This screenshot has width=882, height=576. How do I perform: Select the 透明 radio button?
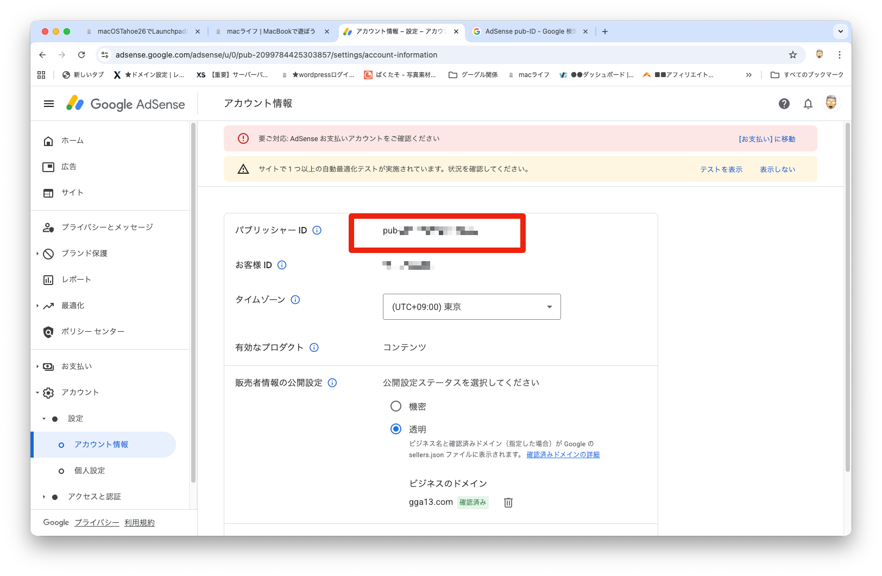coord(396,429)
